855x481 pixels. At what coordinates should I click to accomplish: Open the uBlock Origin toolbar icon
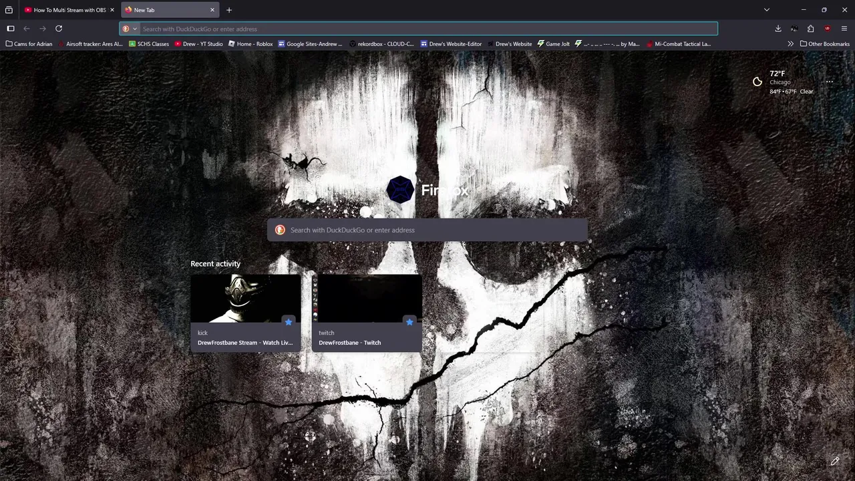coord(828,29)
